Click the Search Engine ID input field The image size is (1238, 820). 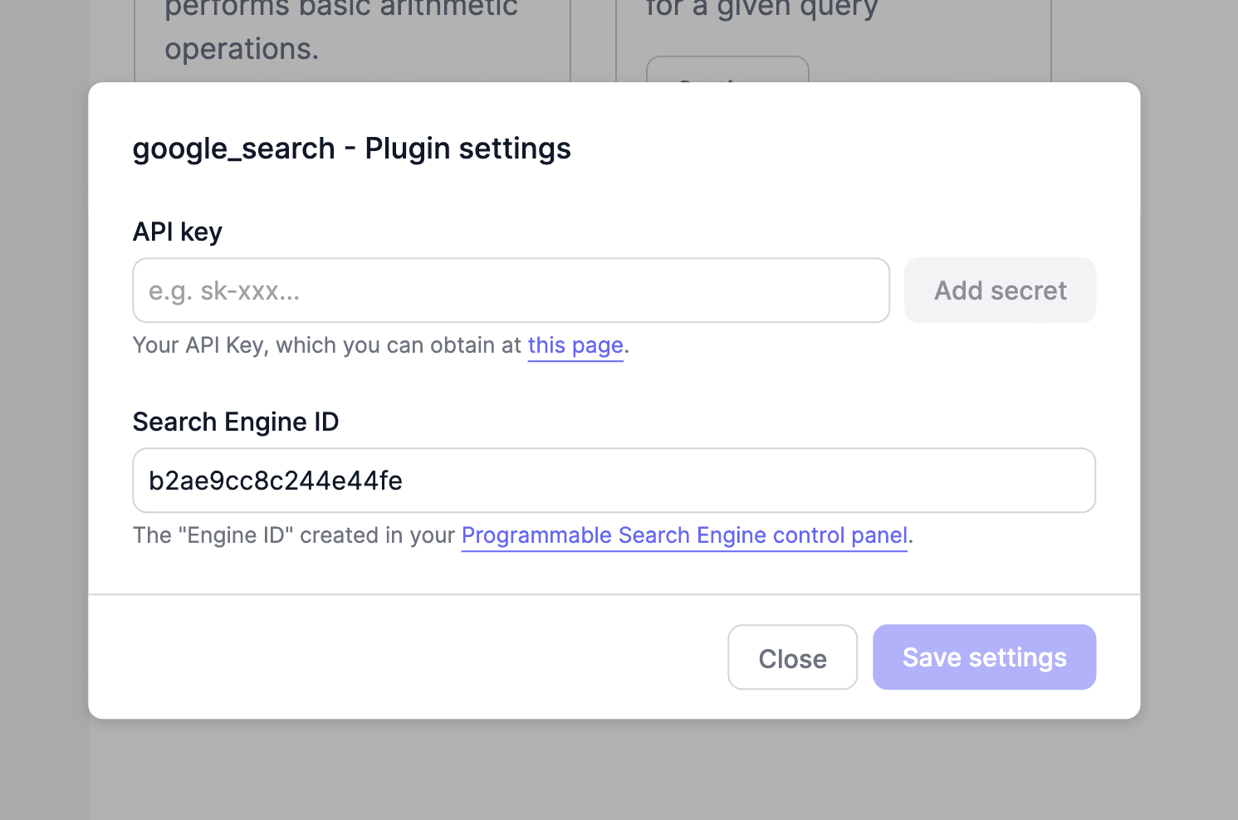tap(614, 481)
